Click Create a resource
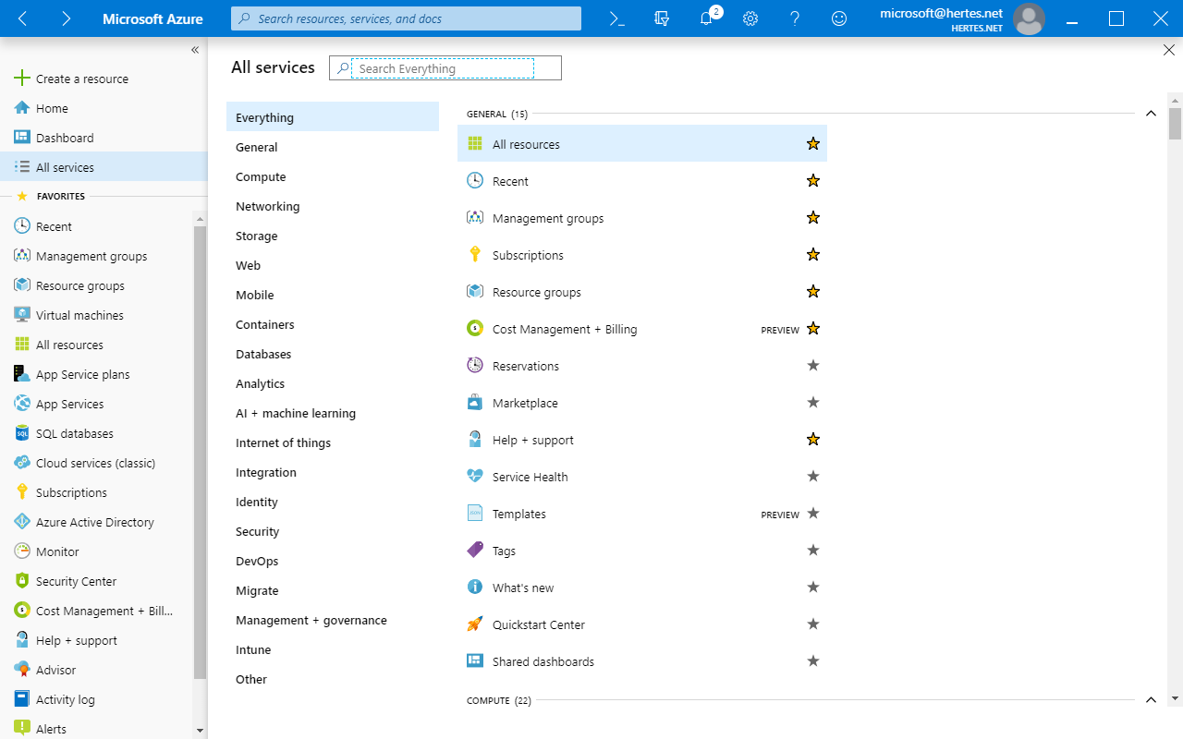The height and width of the screenshot is (739, 1183). [x=79, y=78]
